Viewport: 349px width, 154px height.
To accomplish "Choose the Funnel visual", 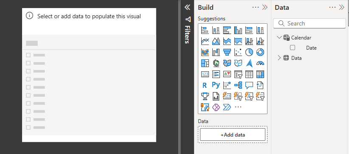I will pos(227,52).
